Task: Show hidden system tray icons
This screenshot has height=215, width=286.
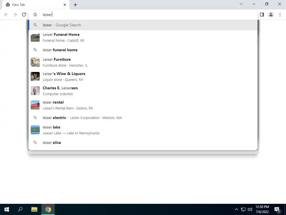Action: pos(236,209)
